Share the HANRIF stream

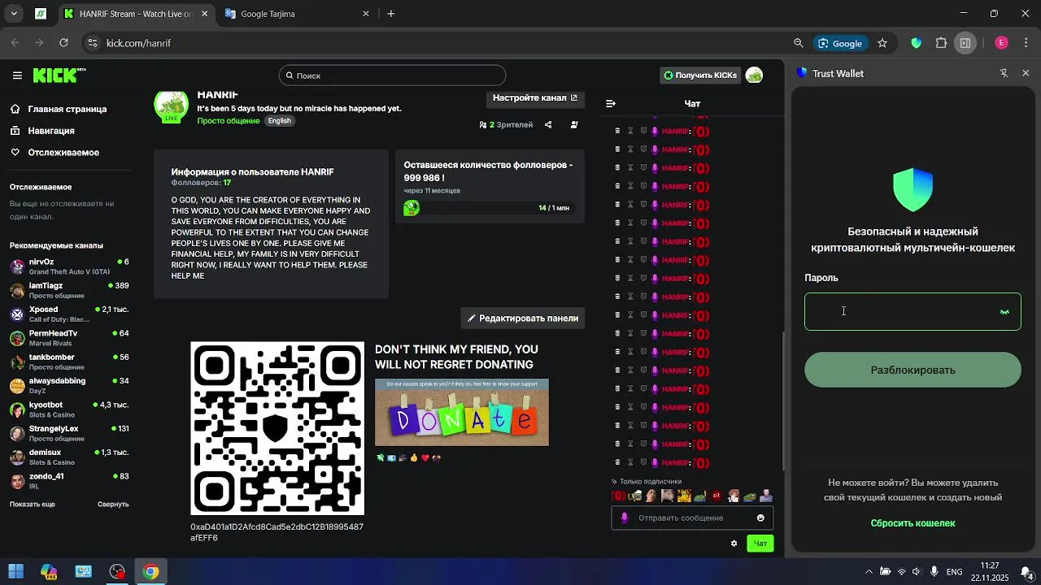[x=548, y=125]
